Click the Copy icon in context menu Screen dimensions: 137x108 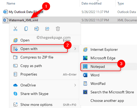click(26, 29)
